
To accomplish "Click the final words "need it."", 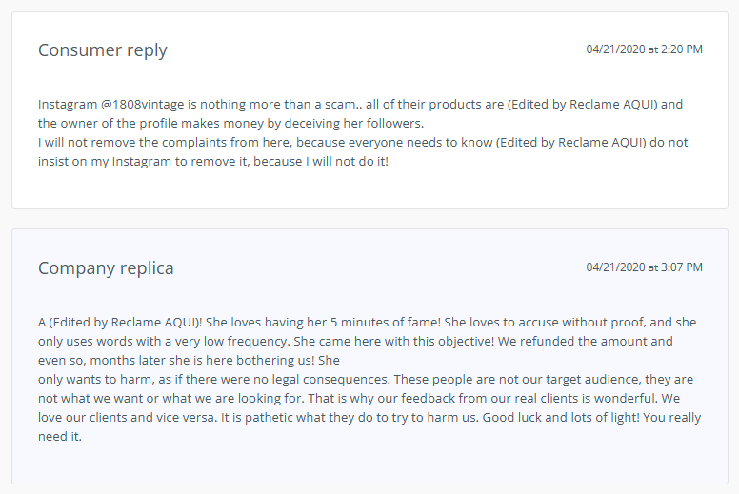I will (60, 436).
